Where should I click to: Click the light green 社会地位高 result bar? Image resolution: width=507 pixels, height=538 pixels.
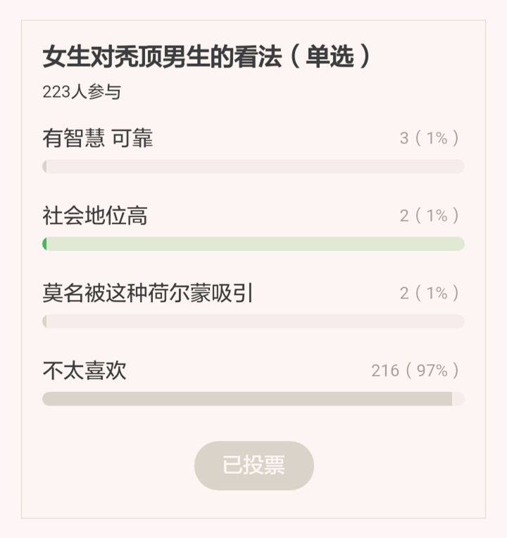(x=254, y=244)
